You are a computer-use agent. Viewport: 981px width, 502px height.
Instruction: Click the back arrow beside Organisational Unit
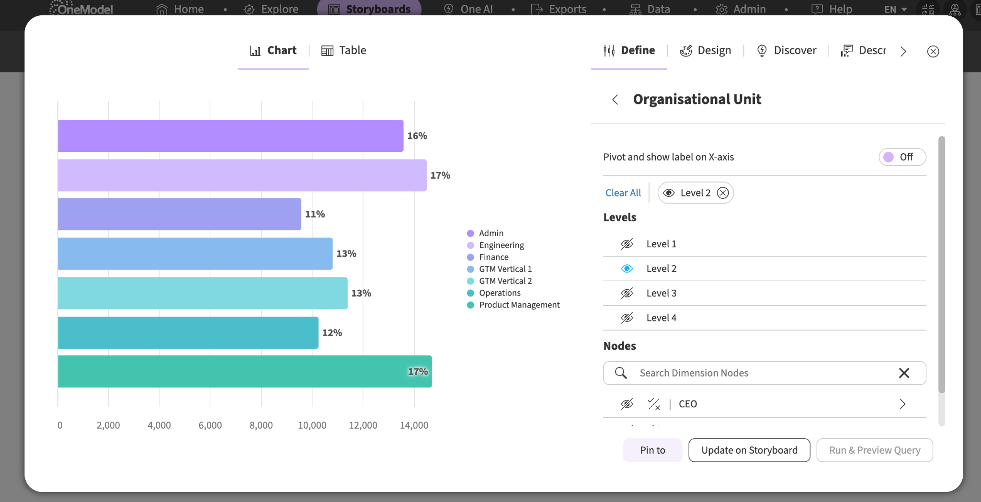tap(615, 99)
